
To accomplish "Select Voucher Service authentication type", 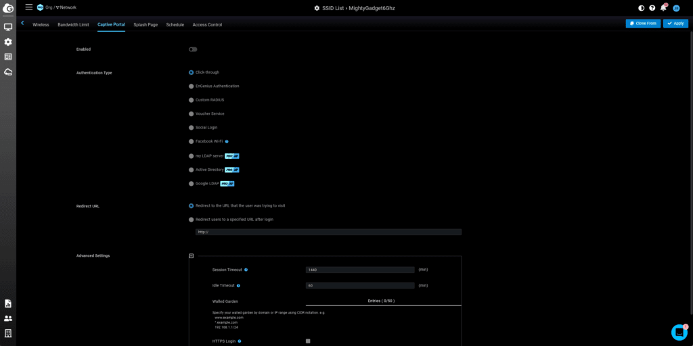I will click(x=191, y=114).
